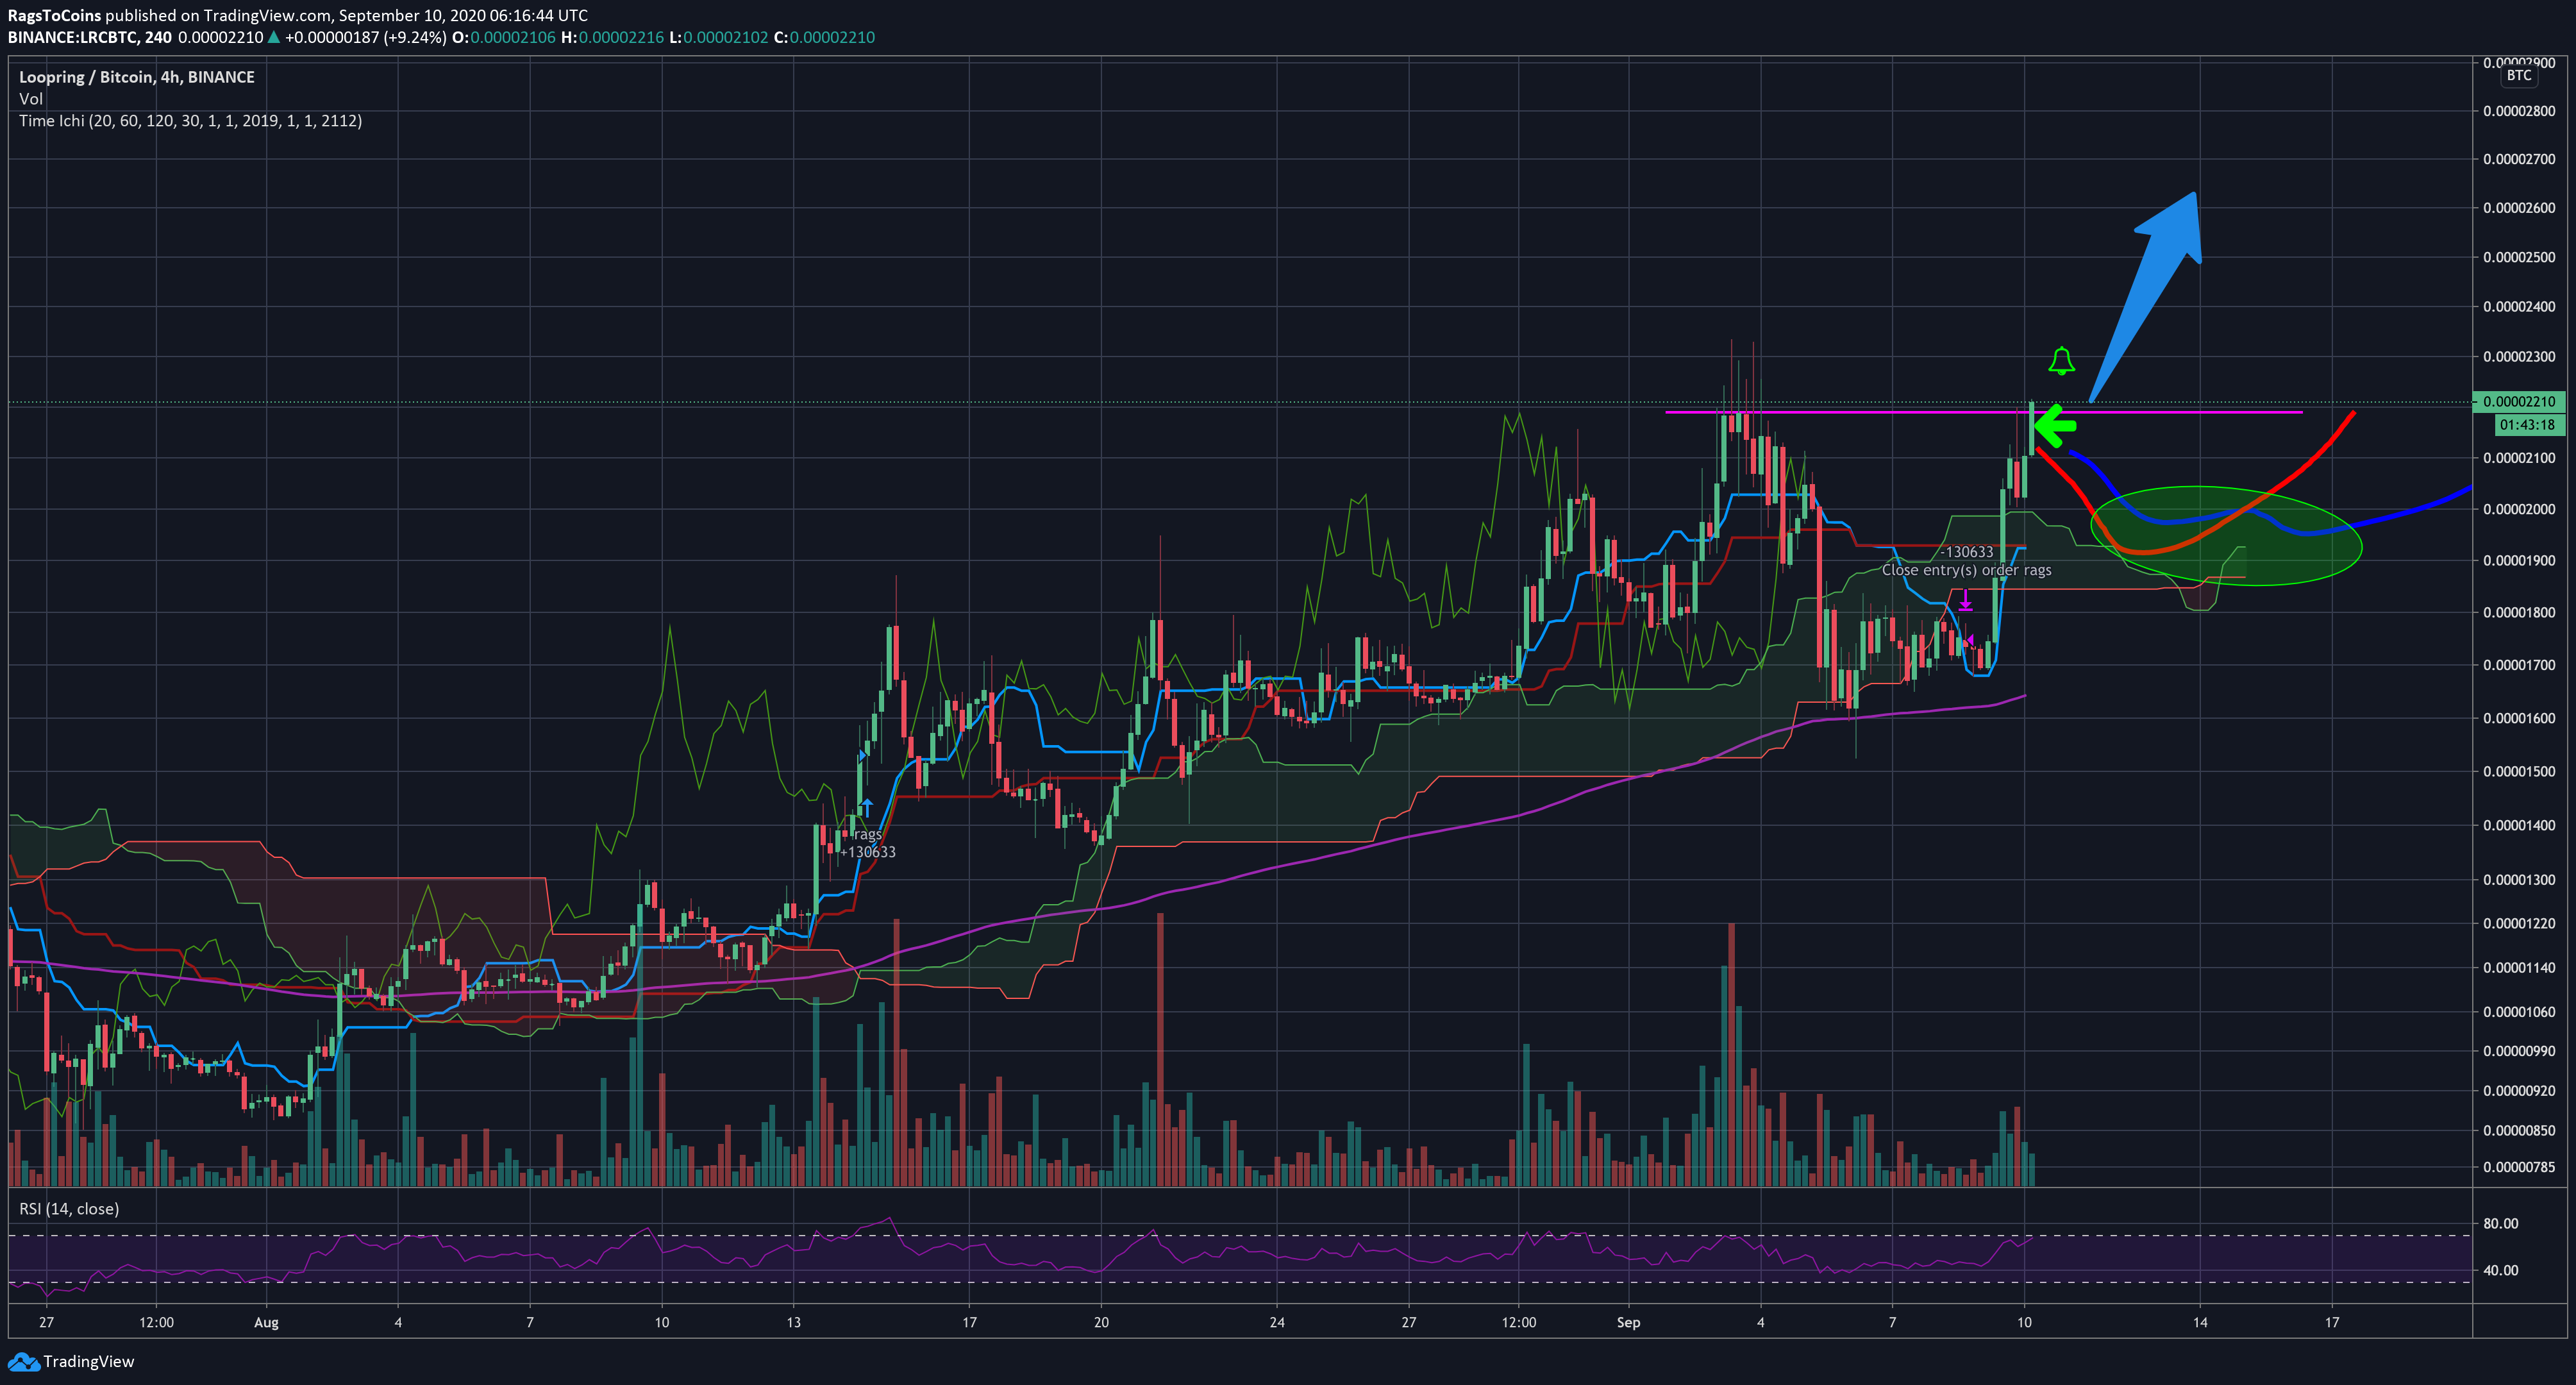Select the -130633 trade label
The height and width of the screenshot is (1385, 2576).
(1966, 552)
